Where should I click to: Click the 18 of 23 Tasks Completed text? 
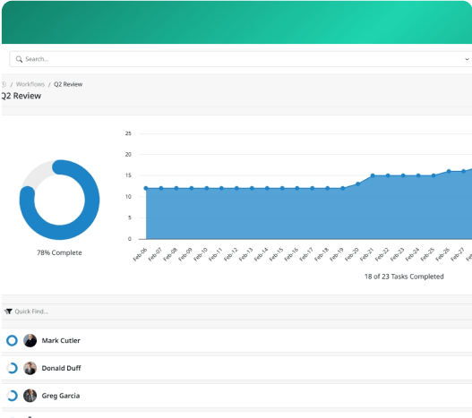(404, 277)
